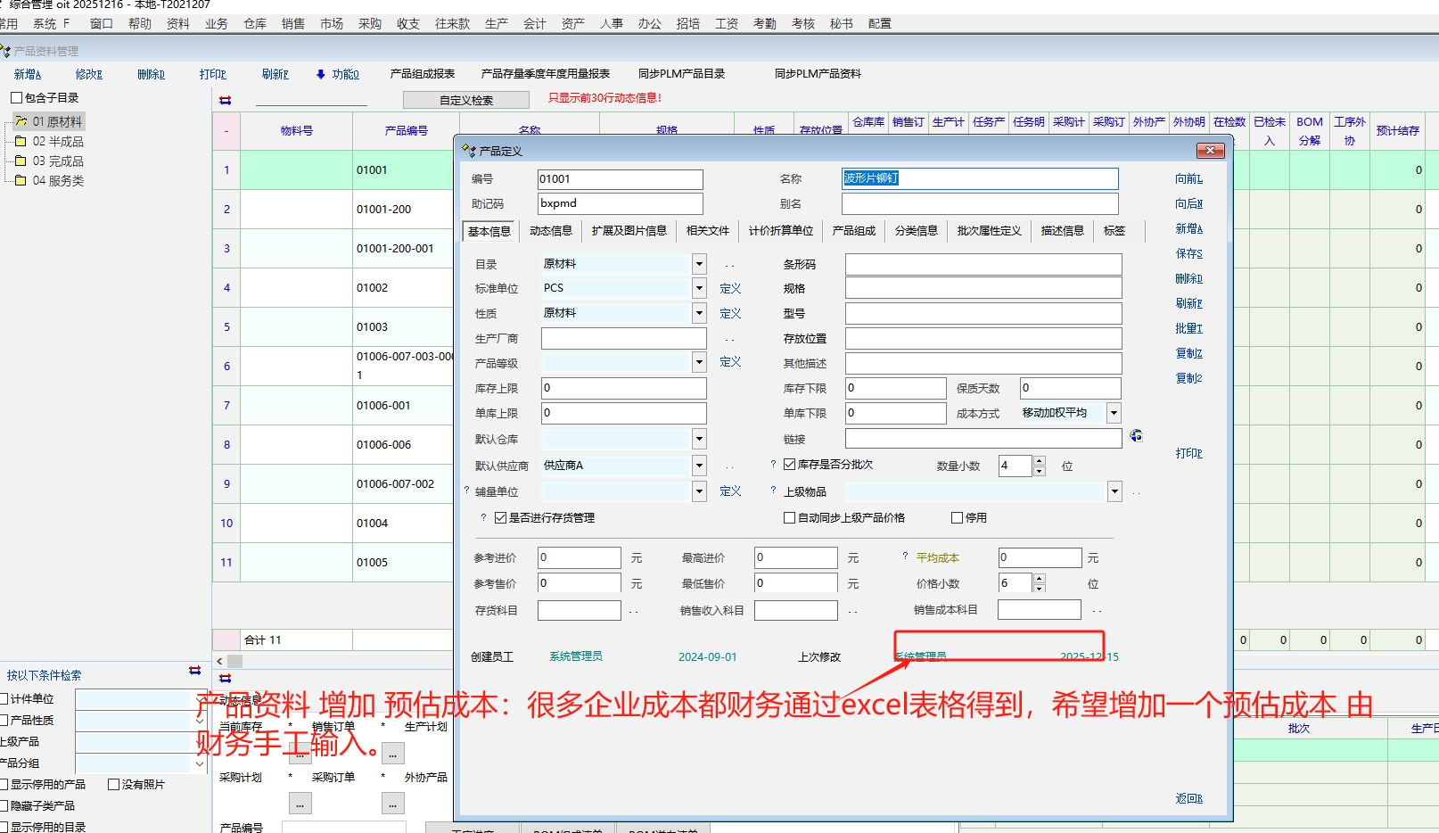Open the 默认供应商 dropdown list
Screen dimensions: 1439x833
click(x=699, y=466)
